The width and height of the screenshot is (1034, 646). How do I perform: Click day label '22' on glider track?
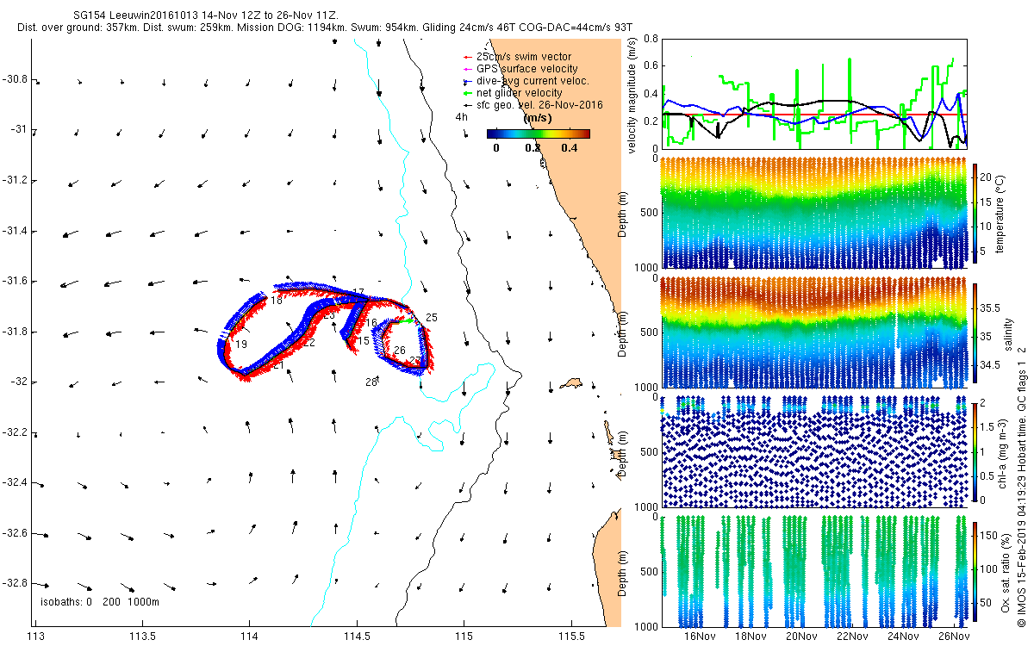pyautogui.click(x=308, y=343)
